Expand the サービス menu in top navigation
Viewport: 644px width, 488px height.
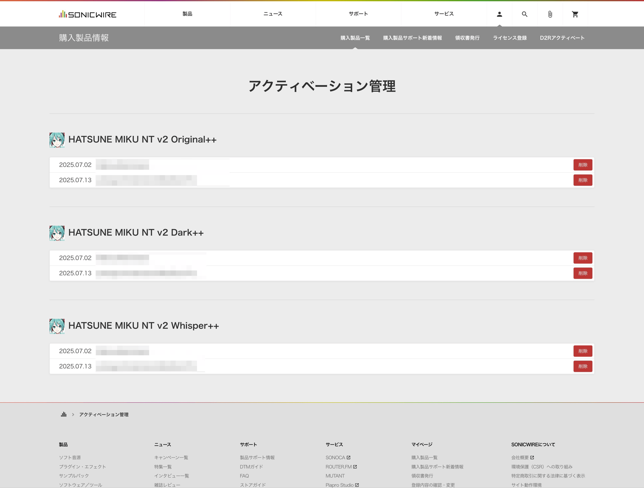point(444,14)
